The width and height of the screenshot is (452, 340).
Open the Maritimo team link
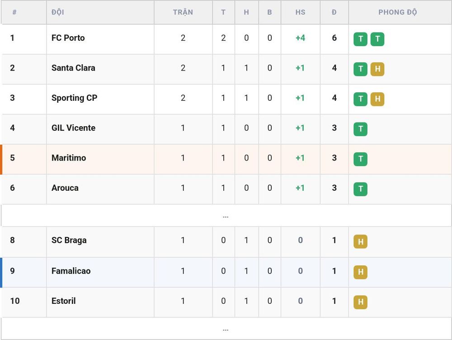(x=69, y=158)
